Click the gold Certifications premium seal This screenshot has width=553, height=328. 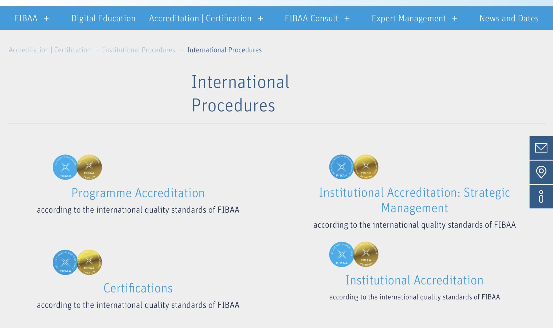click(89, 262)
